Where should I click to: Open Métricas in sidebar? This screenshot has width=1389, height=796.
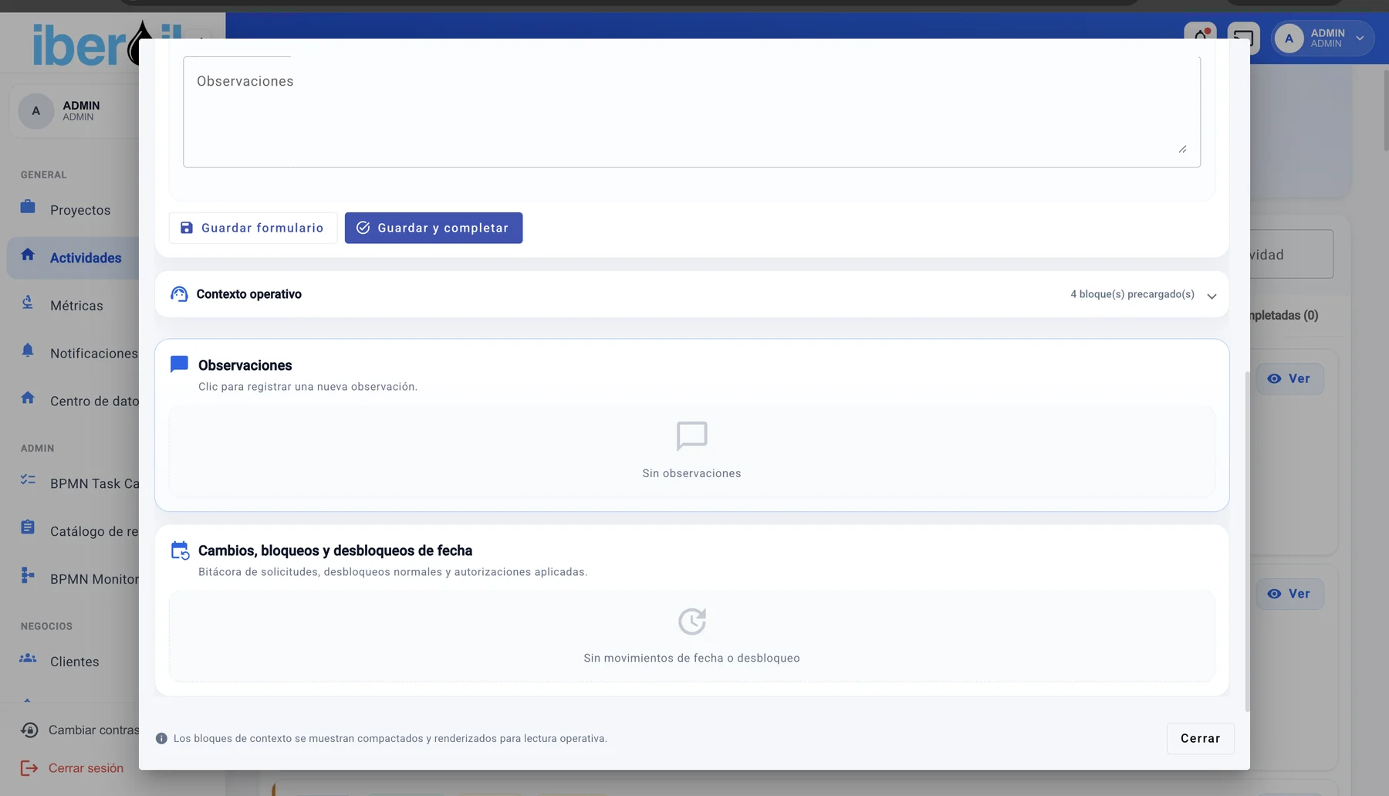(x=73, y=306)
